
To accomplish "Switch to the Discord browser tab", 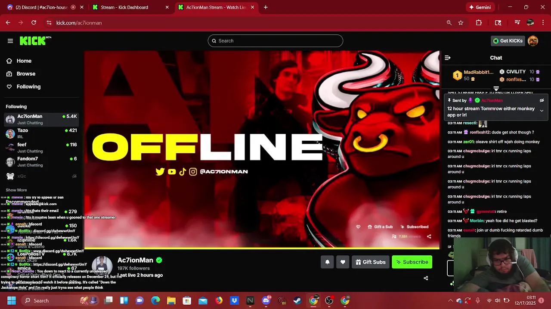I will 41,7.
